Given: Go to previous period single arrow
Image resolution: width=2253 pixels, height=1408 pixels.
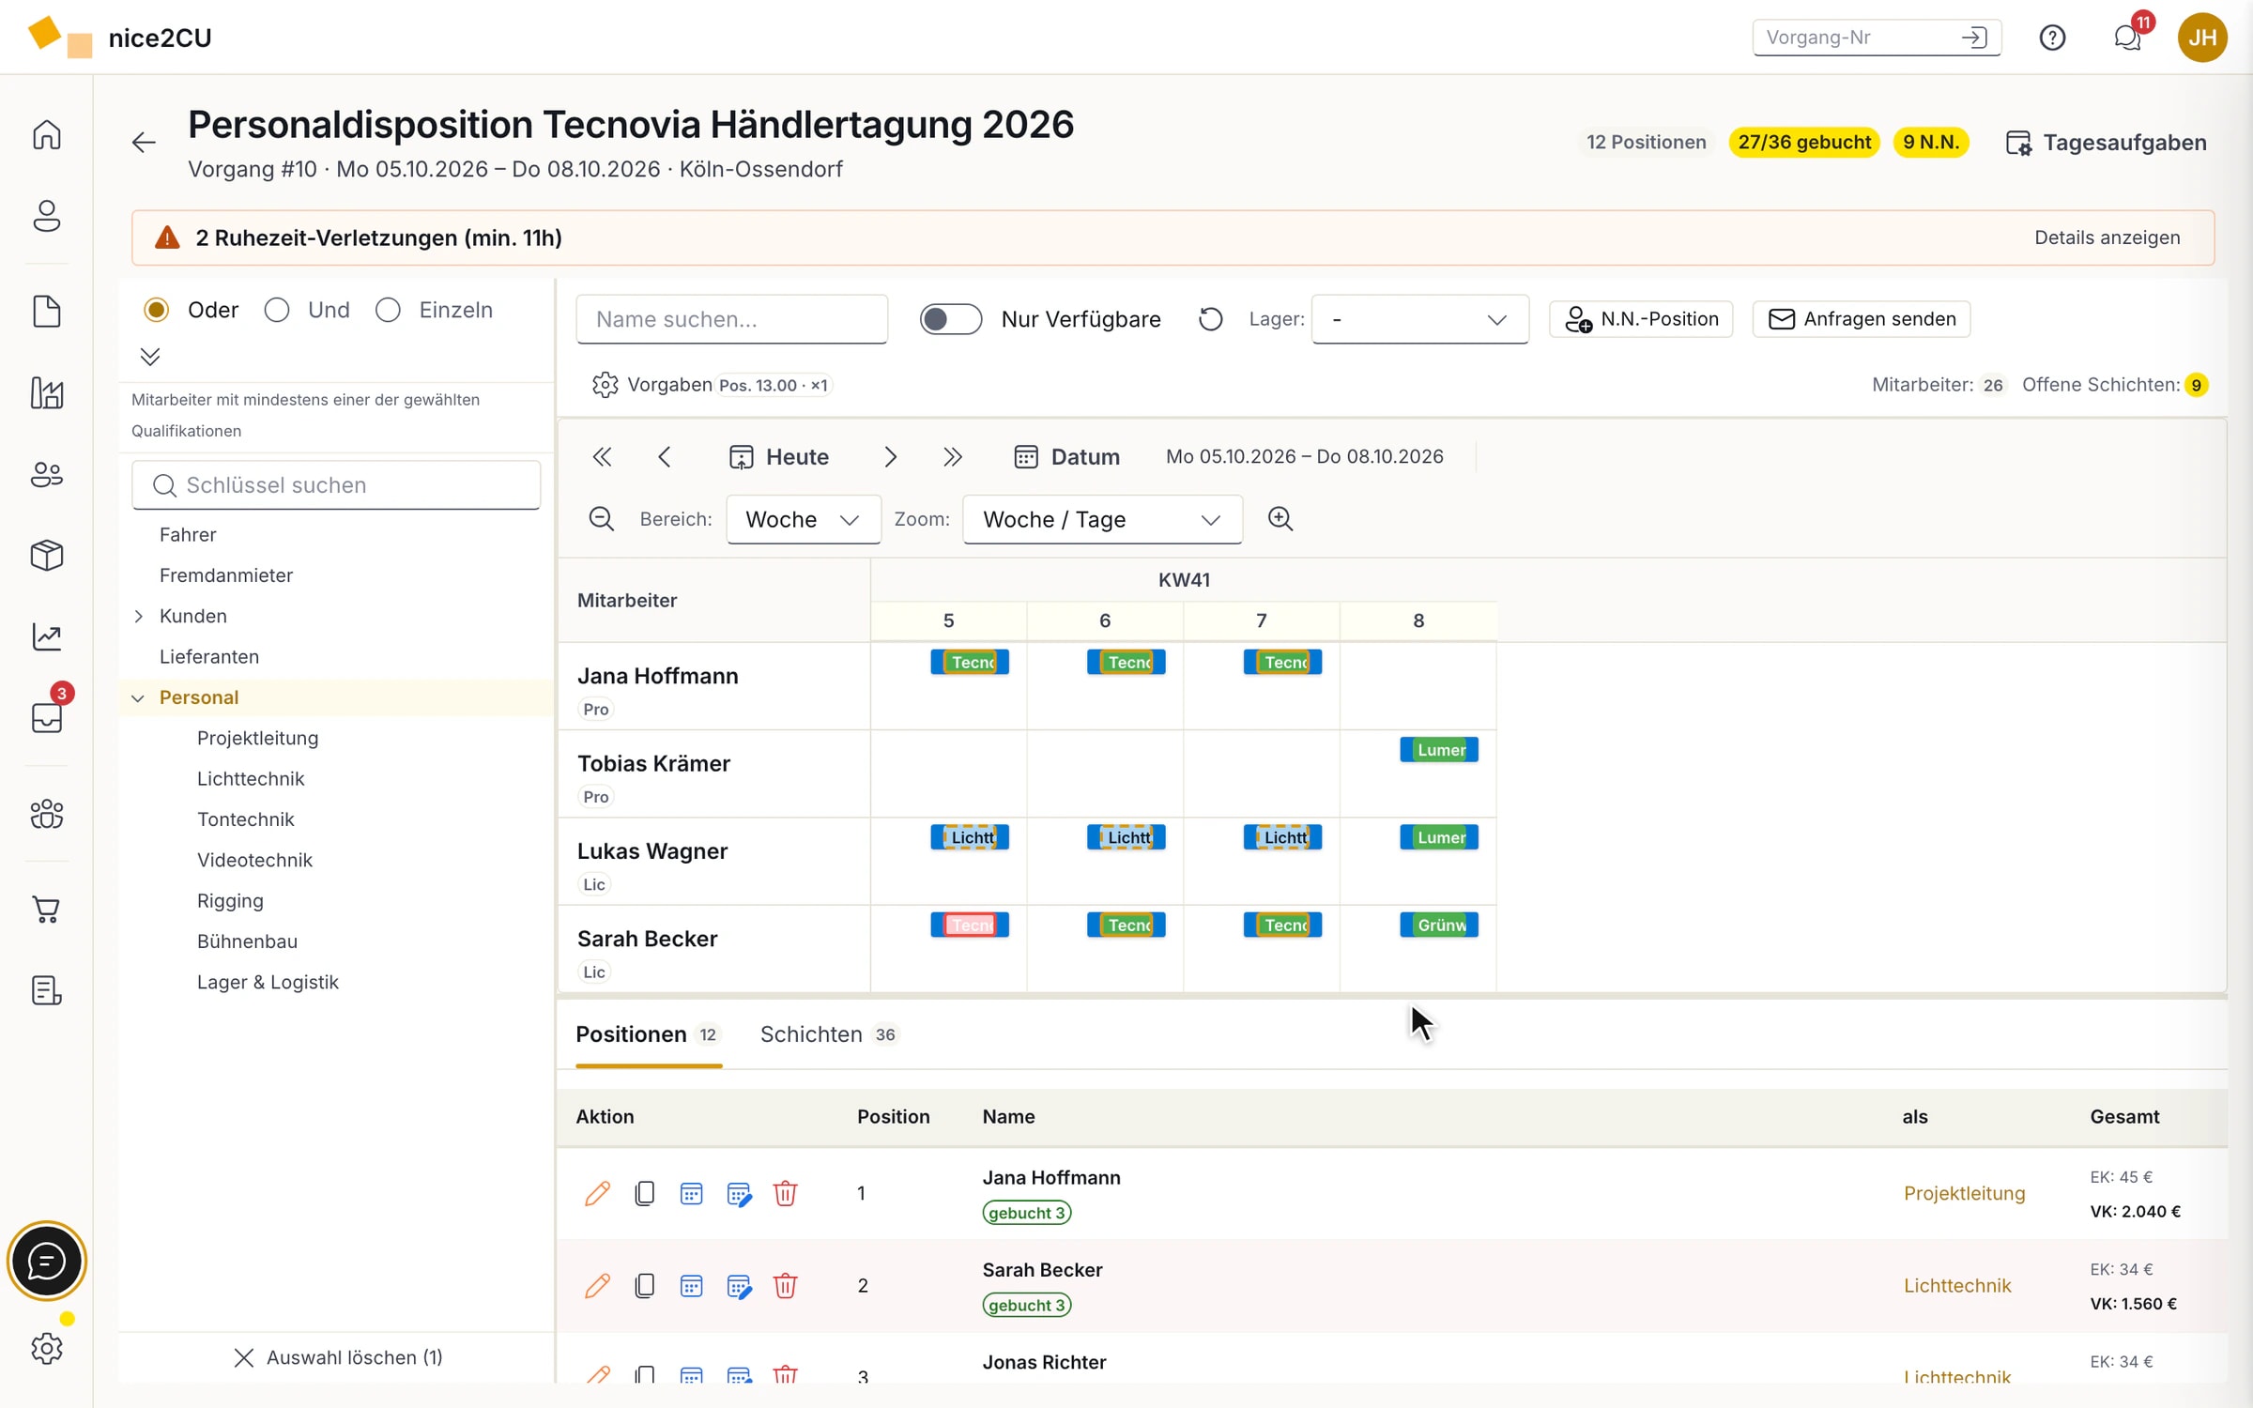Looking at the screenshot, I should tap(665, 457).
